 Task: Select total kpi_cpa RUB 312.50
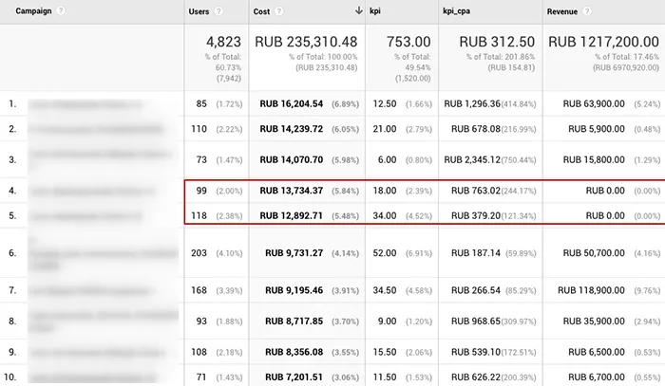[497, 42]
